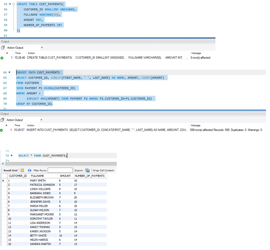Select the BETTY WHITE cell
Image resolution: width=270 pixels, height=250 pixels.
click(44, 236)
